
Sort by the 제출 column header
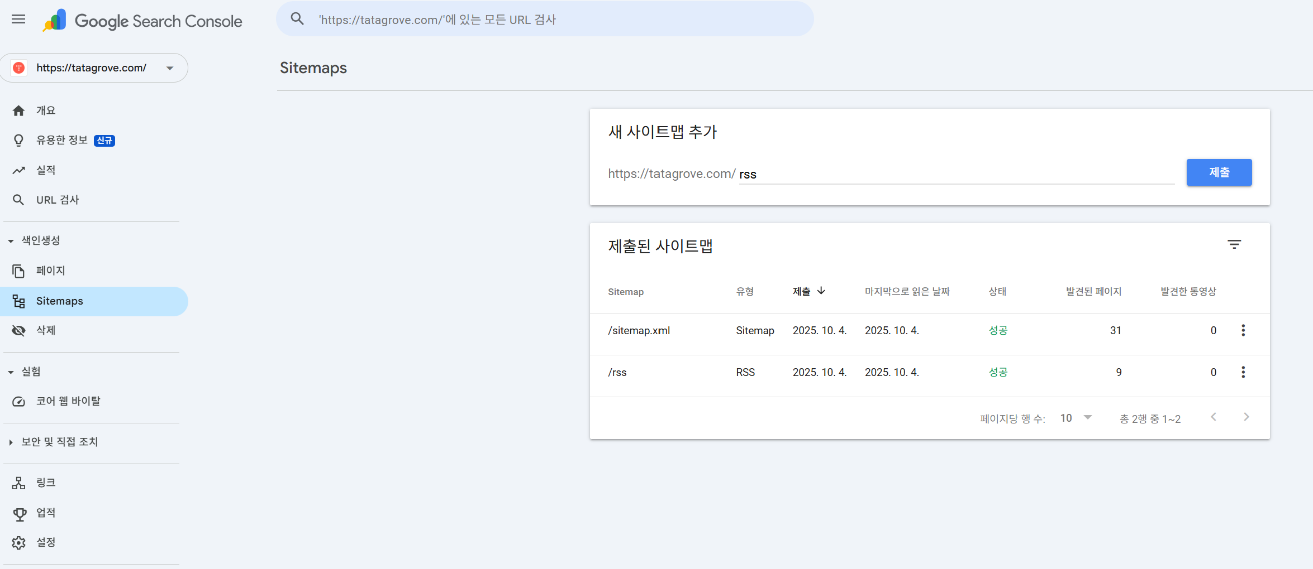tap(801, 291)
